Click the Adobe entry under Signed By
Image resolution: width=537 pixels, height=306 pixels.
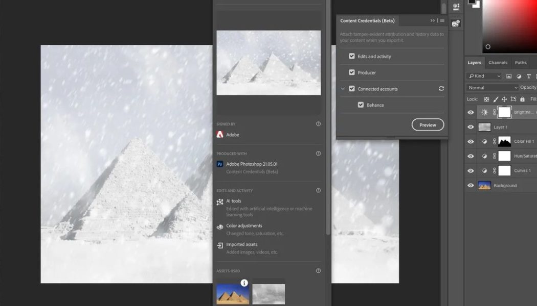click(x=229, y=134)
